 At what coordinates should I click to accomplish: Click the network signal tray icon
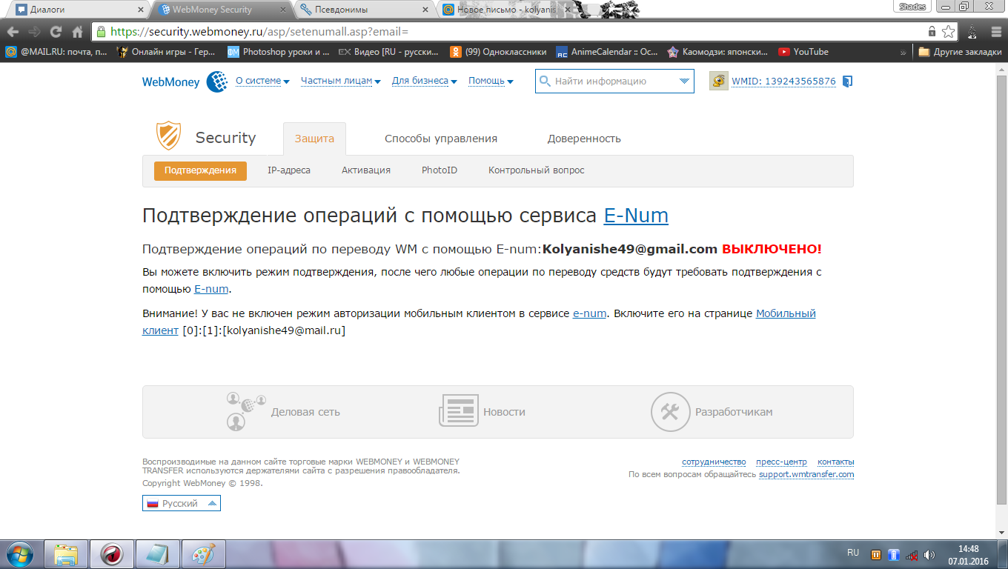[x=912, y=554]
